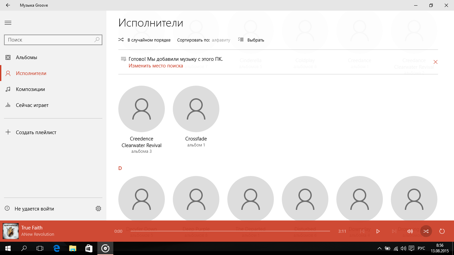454x255 pixels.
Task: Toggle repeat in the player bar
Action: point(442,231)
